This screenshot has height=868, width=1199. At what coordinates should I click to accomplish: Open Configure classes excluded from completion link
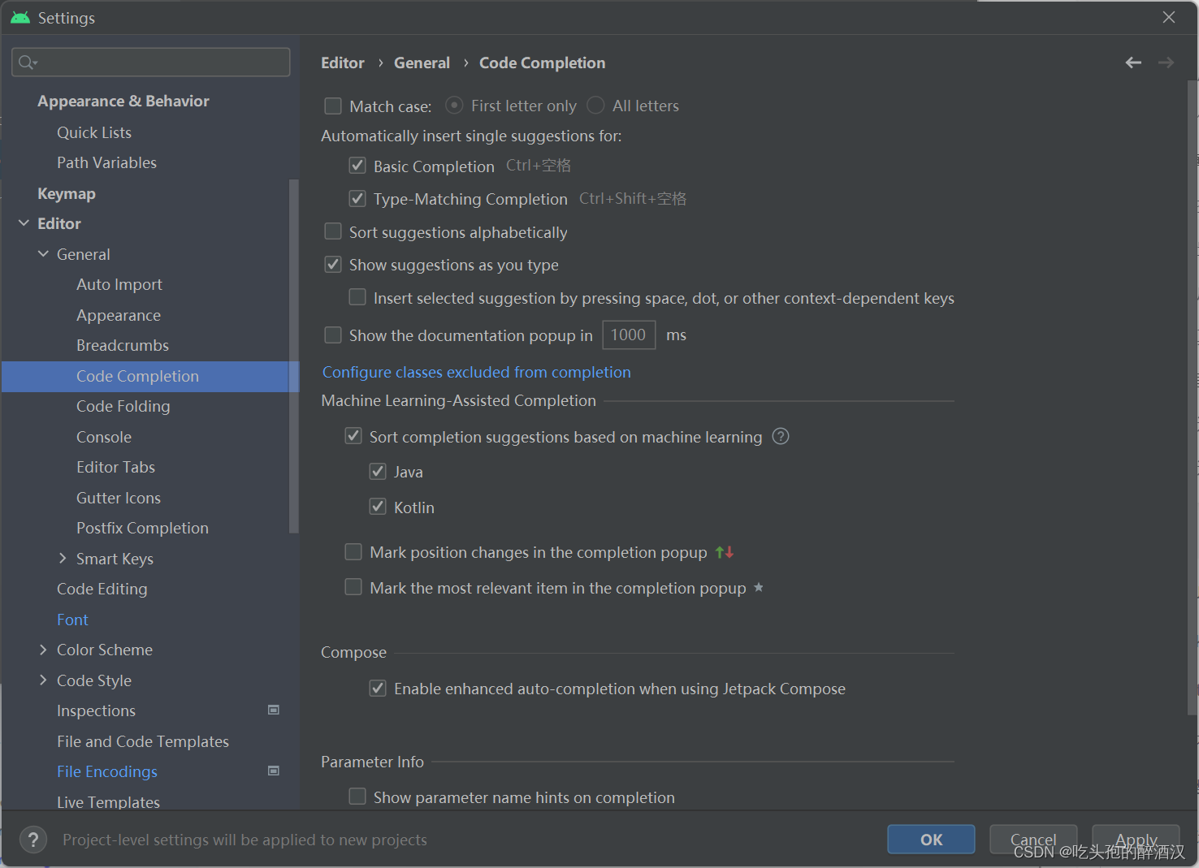tap(476, 372)
